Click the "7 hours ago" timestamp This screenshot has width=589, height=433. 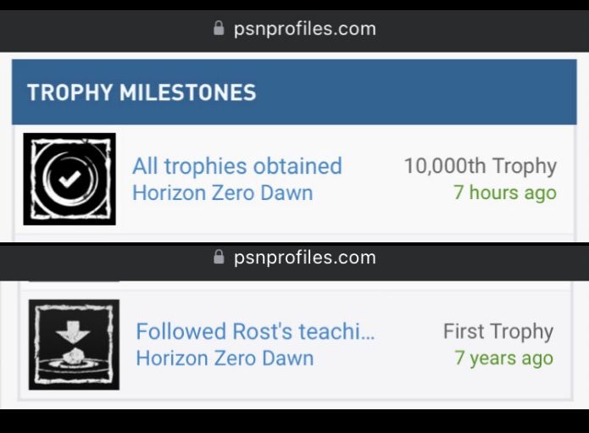click(504, 192)
